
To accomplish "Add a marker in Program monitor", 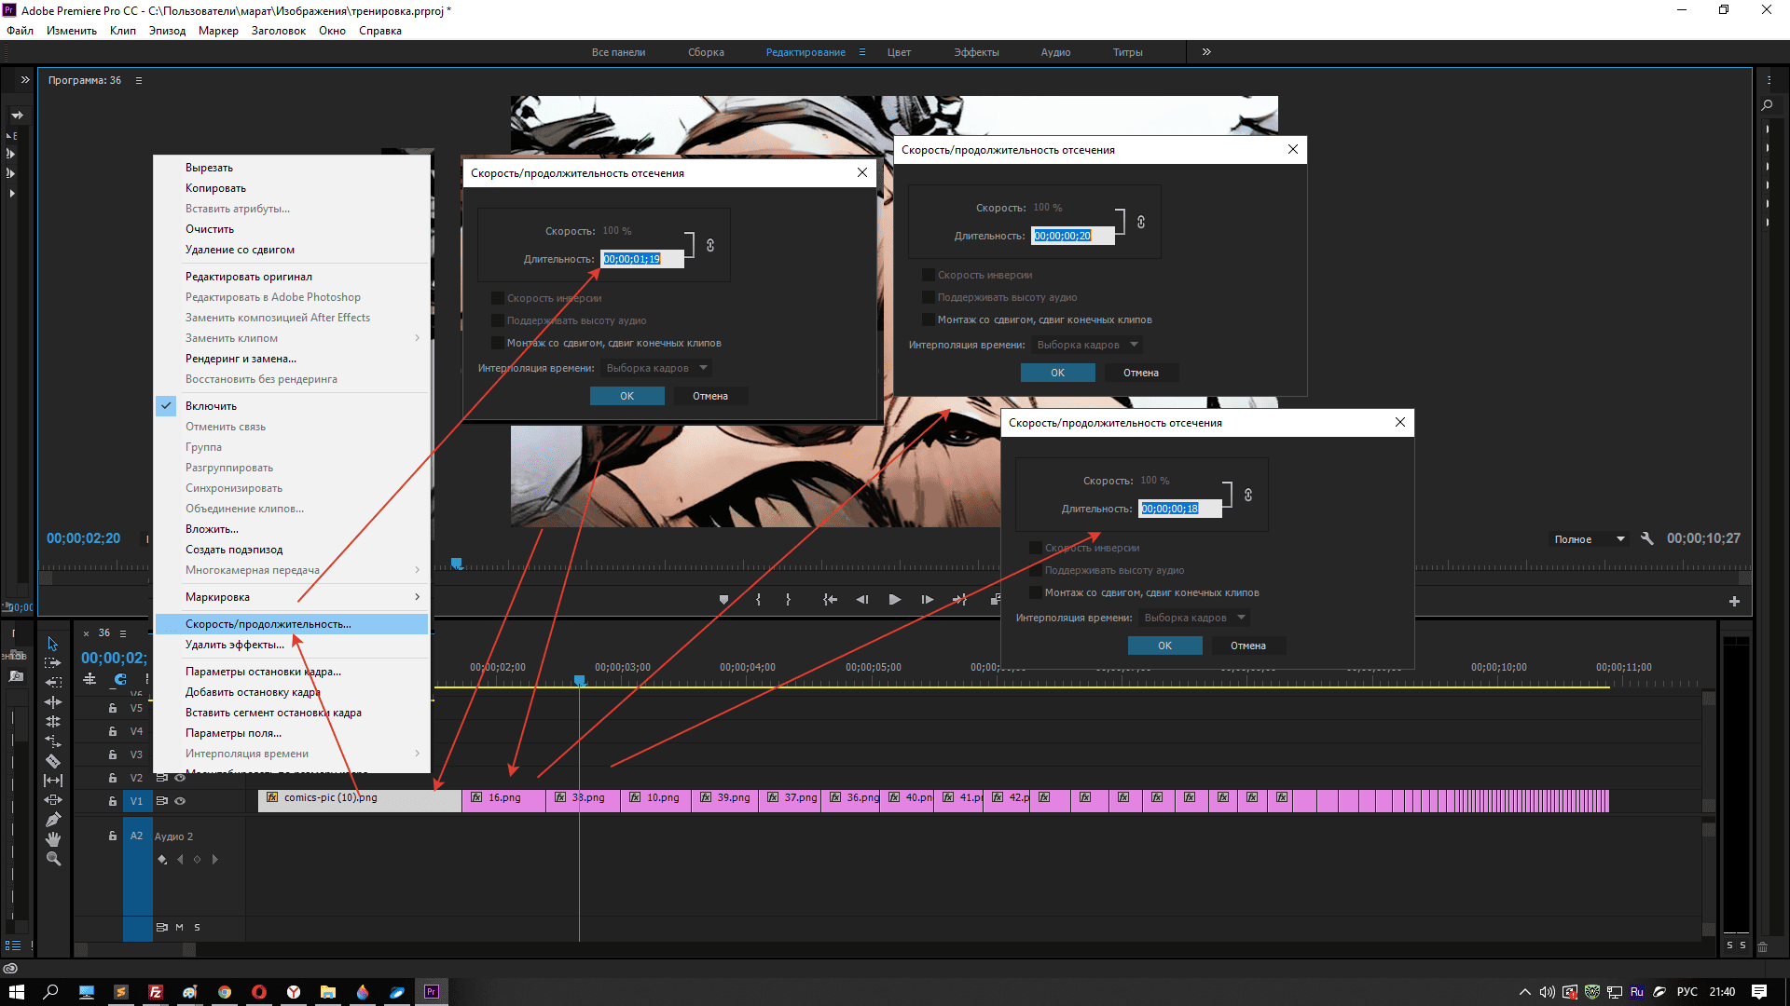I will (x=723, y=600).
